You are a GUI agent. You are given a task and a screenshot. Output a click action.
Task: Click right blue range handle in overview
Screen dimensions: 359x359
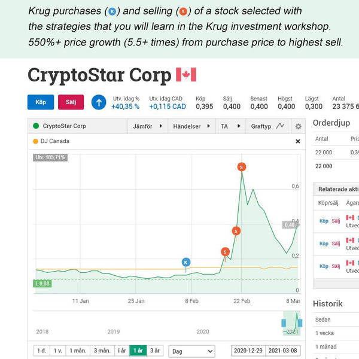pos(300,323)
